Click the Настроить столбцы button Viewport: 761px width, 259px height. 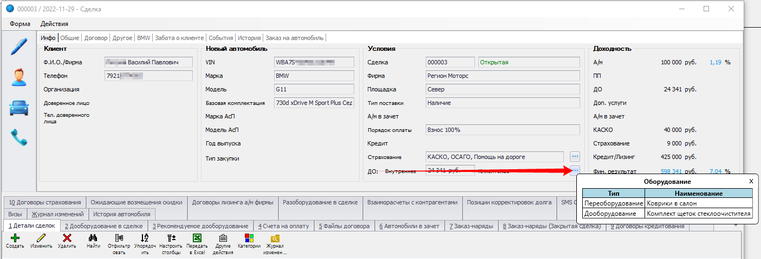click(x=171, y=238)
